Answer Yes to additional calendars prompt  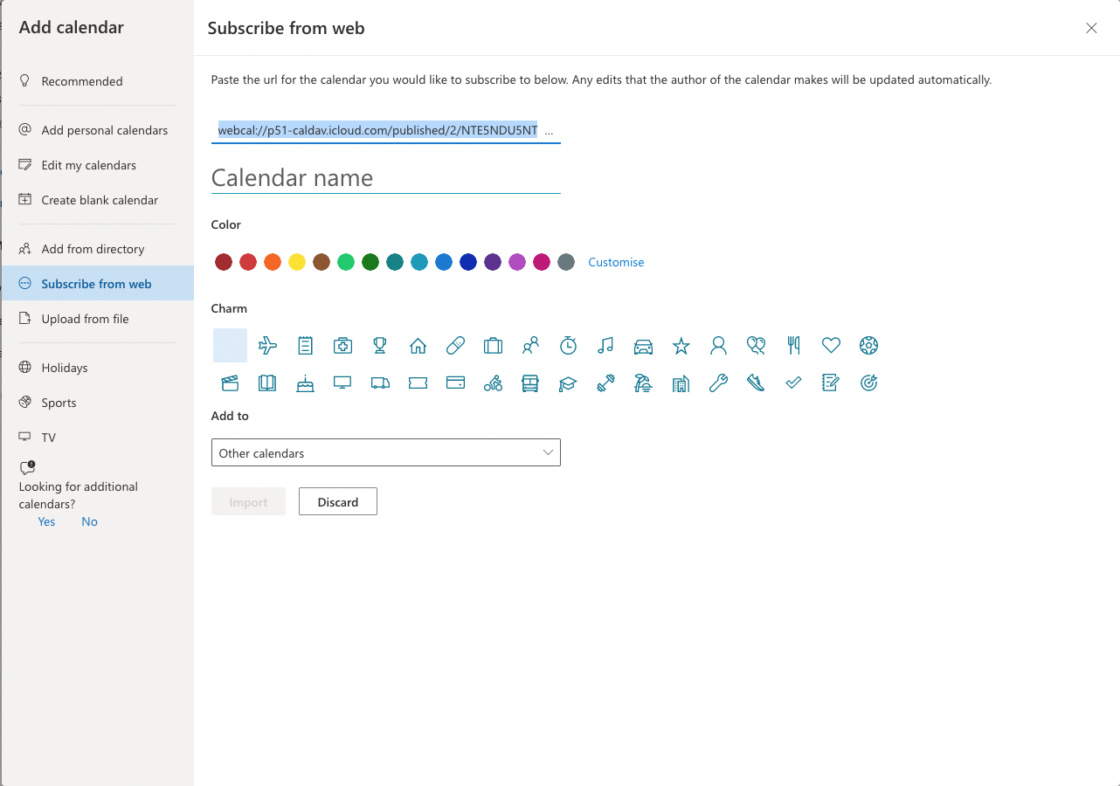coord(45,521)
